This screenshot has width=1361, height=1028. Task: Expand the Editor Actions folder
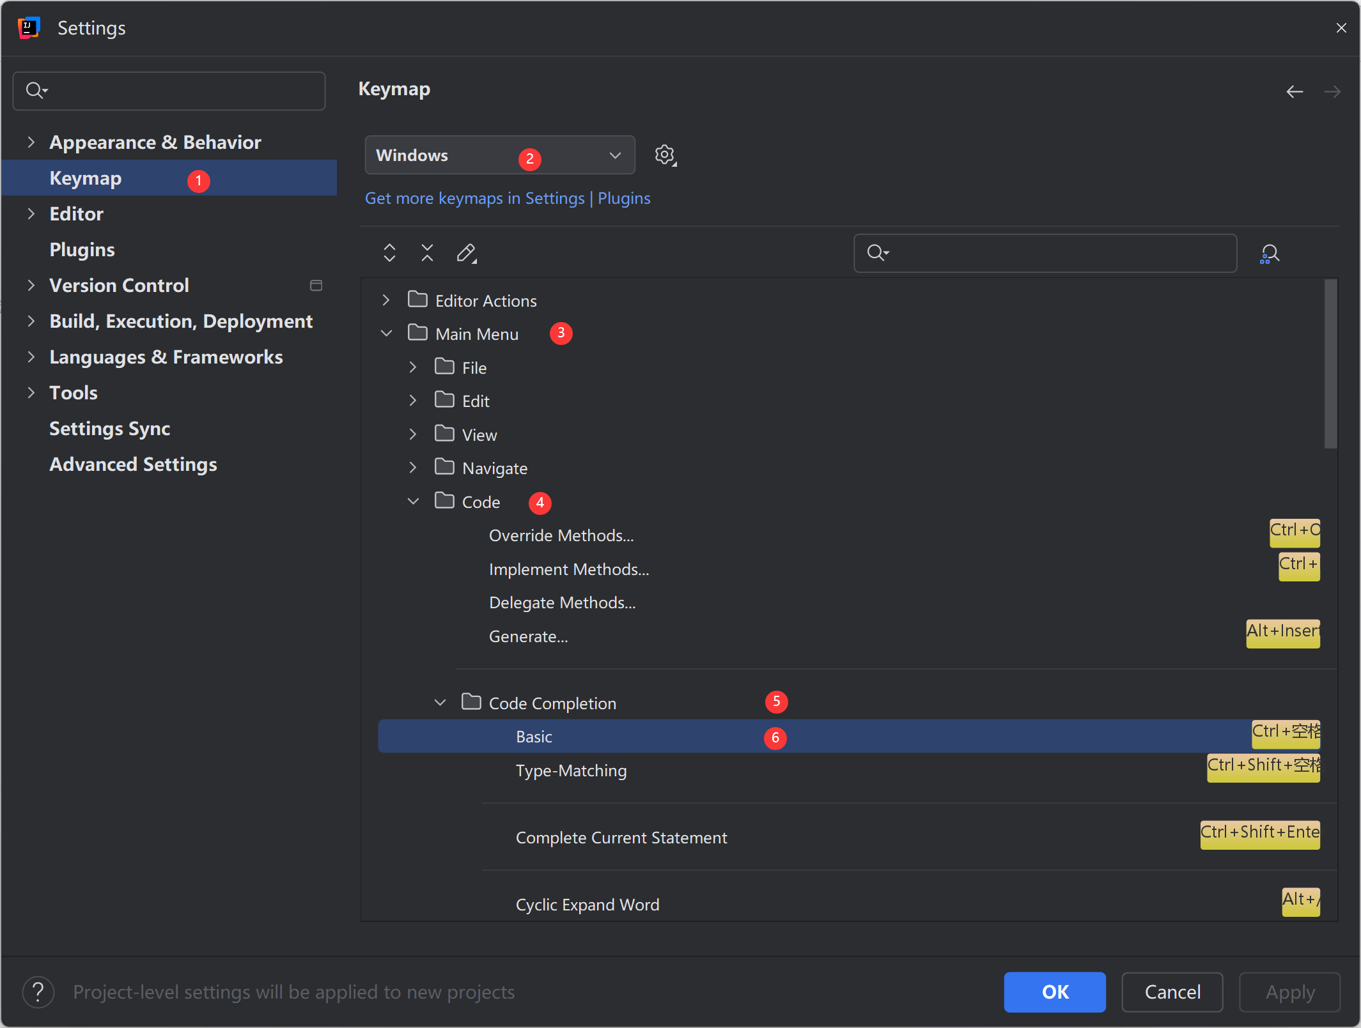(385, 300)
